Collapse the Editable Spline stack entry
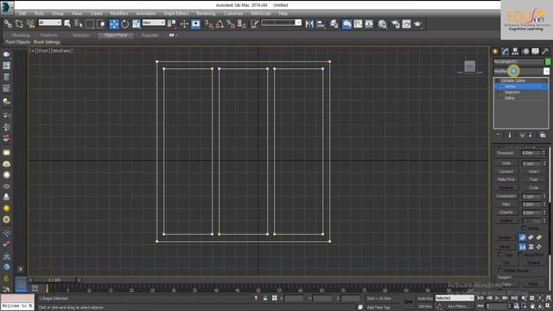553x311 pixels. coord(498,80)
